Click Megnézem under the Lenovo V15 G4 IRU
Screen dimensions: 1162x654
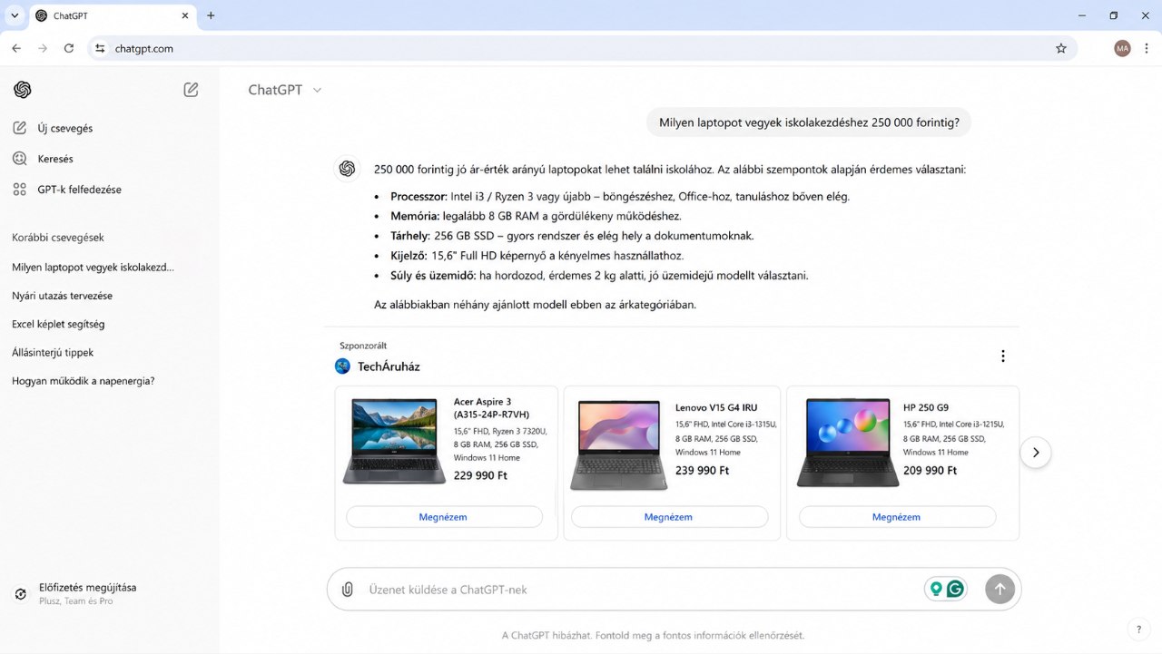tap(669, 517)
